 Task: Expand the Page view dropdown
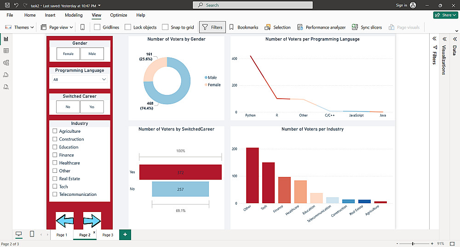click(57, 27)
